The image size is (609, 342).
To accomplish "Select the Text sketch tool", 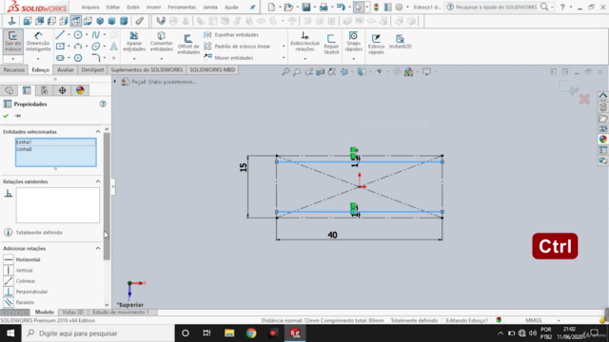I will (113, 47).
